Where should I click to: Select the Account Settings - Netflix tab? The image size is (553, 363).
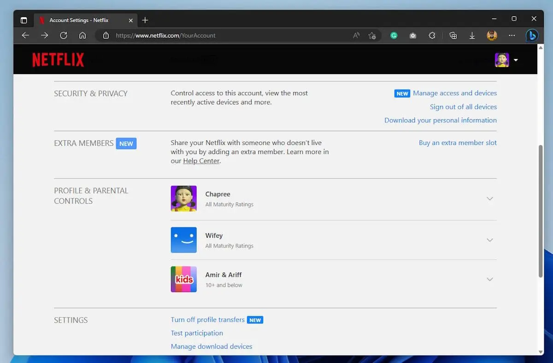[79, 20]
